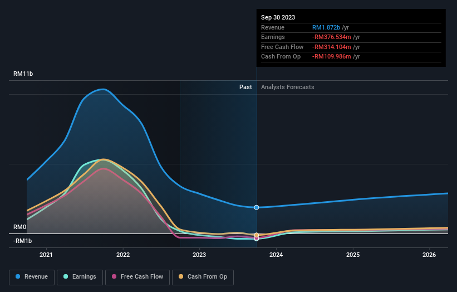Click the Past section label
Screen dimensions: 457x292
tap(245, 87)
